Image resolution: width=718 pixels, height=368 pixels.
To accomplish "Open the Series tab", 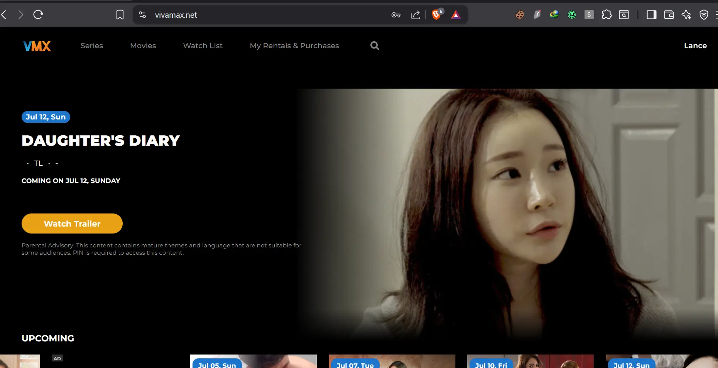I will point(92,46).
